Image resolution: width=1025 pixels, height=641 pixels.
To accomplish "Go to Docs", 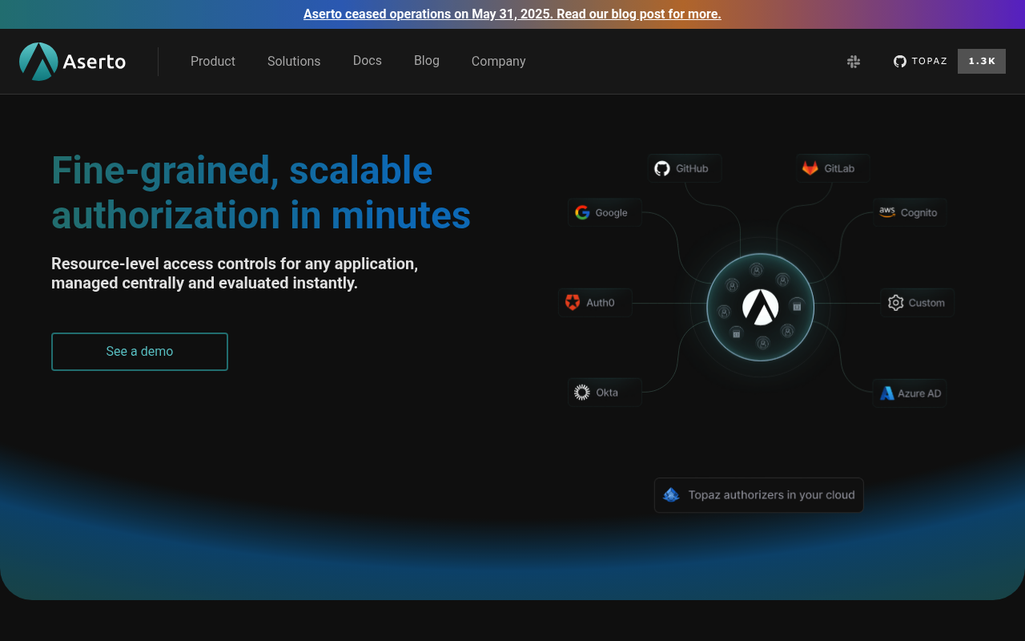I will (x=368, y=60).
